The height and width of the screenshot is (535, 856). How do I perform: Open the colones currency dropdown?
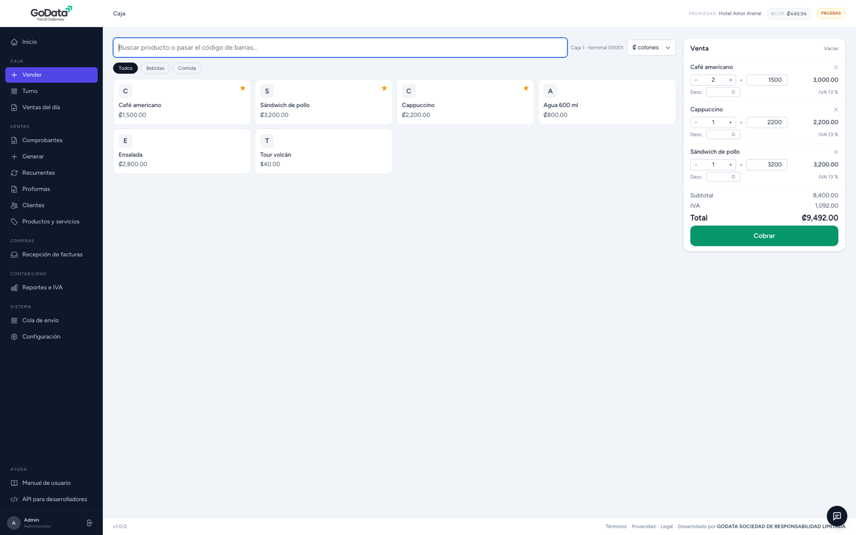pyautogui.click(x=651, y=48)
